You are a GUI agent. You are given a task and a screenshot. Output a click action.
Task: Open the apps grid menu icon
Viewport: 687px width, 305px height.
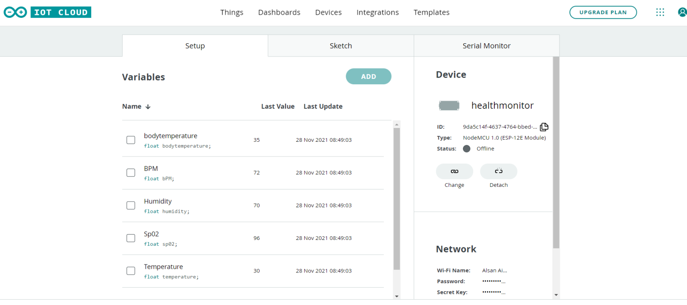[660, 12]
